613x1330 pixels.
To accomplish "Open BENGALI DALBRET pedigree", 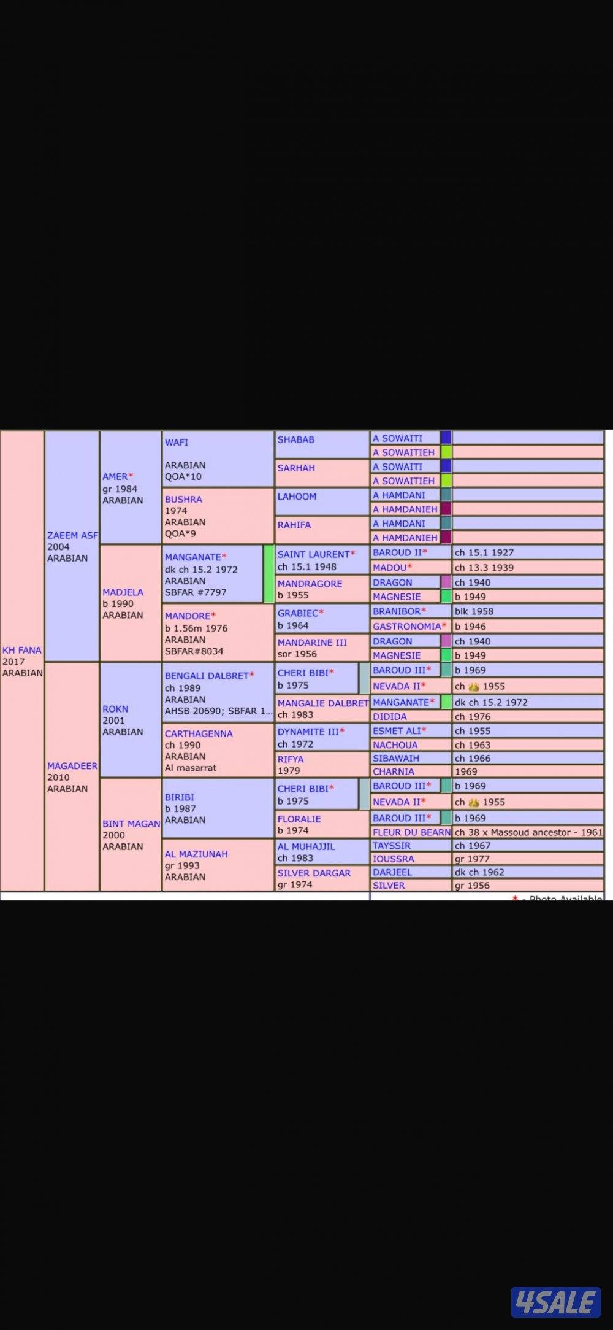I will [x=206, y=676].
